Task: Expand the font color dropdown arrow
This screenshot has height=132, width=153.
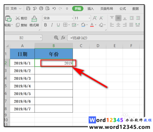Action: click(x=96, y=25)
